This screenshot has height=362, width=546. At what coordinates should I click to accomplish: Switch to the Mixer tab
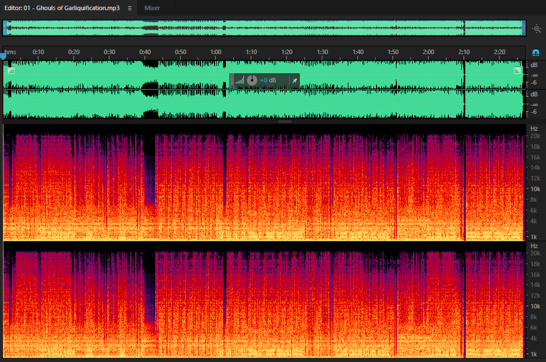point(152,8)
